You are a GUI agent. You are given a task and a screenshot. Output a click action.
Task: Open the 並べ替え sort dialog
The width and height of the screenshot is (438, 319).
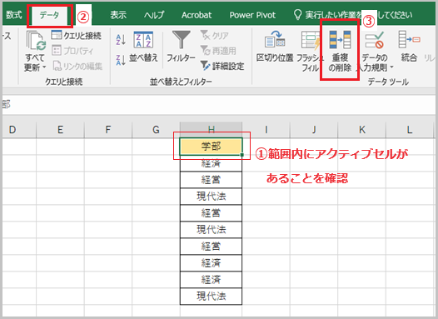pos(143,46)
